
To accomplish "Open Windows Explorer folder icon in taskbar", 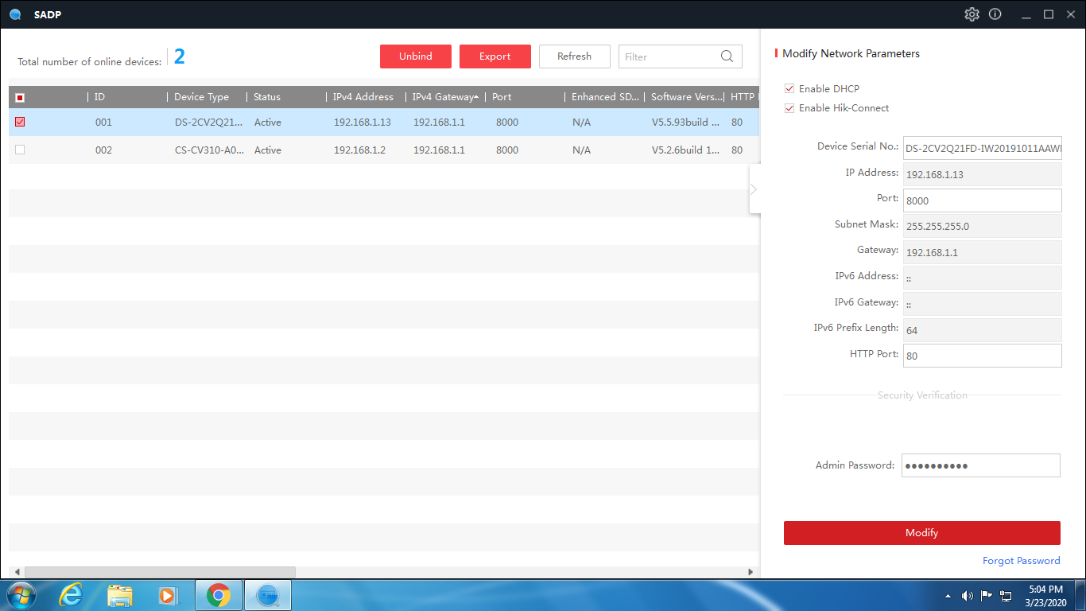I will point(120,595).
